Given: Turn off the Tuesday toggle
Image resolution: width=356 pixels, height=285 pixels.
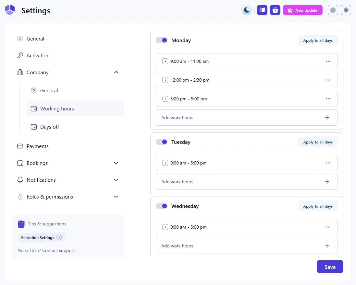Looking at the screenshot, I should coord(161,142).
